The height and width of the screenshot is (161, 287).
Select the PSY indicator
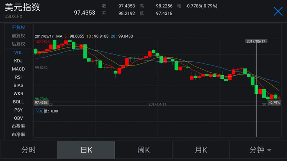[x=18, y=110]
